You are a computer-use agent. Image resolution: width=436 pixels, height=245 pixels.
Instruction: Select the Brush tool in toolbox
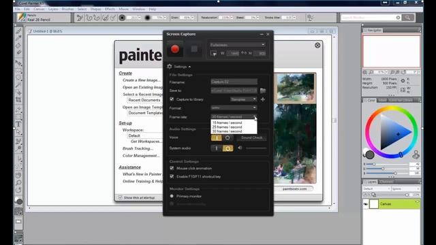18,31
